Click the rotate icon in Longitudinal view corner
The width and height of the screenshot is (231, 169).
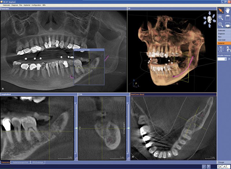[76, 158]
